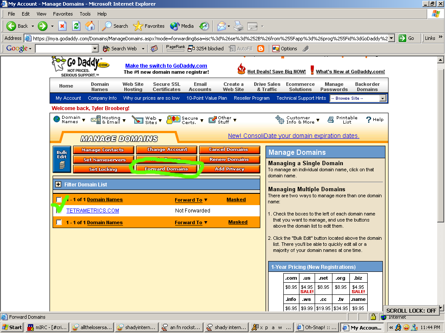Click the Bulk Edit button
The width and height of the screenshot is (445, 333).
[62, 160]
